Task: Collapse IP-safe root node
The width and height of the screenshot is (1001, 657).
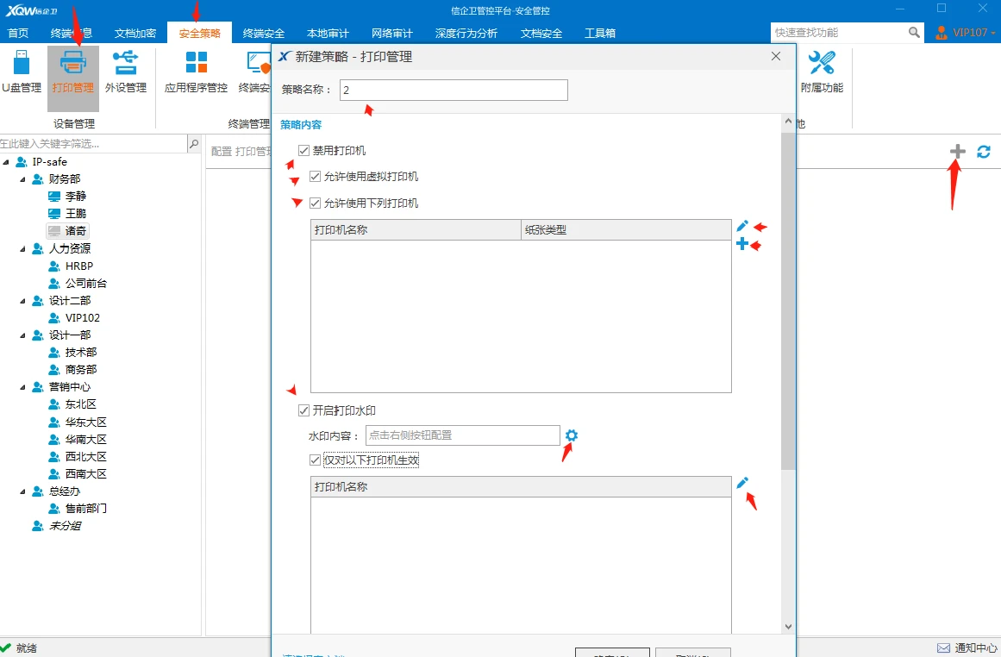Action: coord(6,162)
